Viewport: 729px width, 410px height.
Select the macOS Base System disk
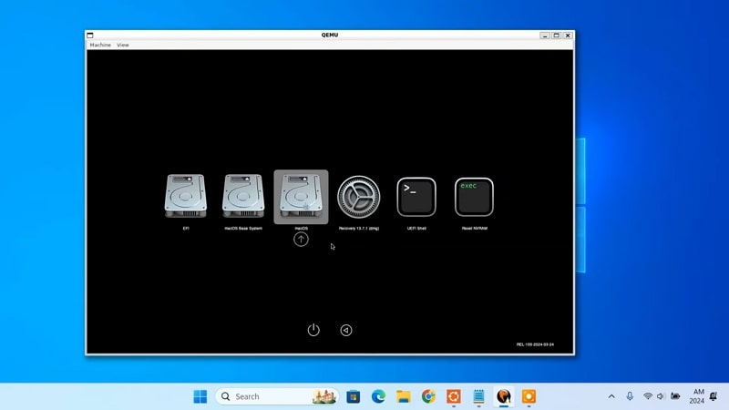(243, 196)
